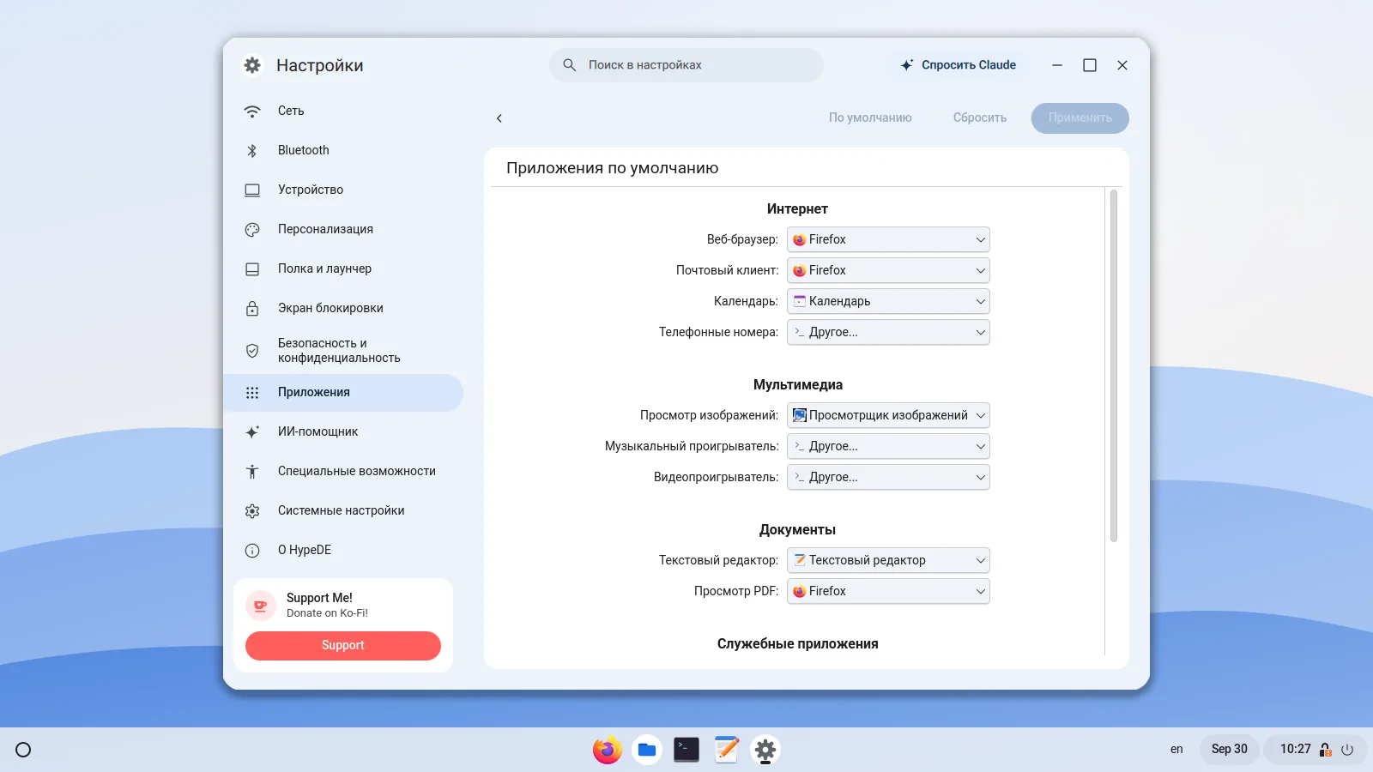The image size is (1373, 772).
Task: Click the red Support button
Action: pos(343,645)
